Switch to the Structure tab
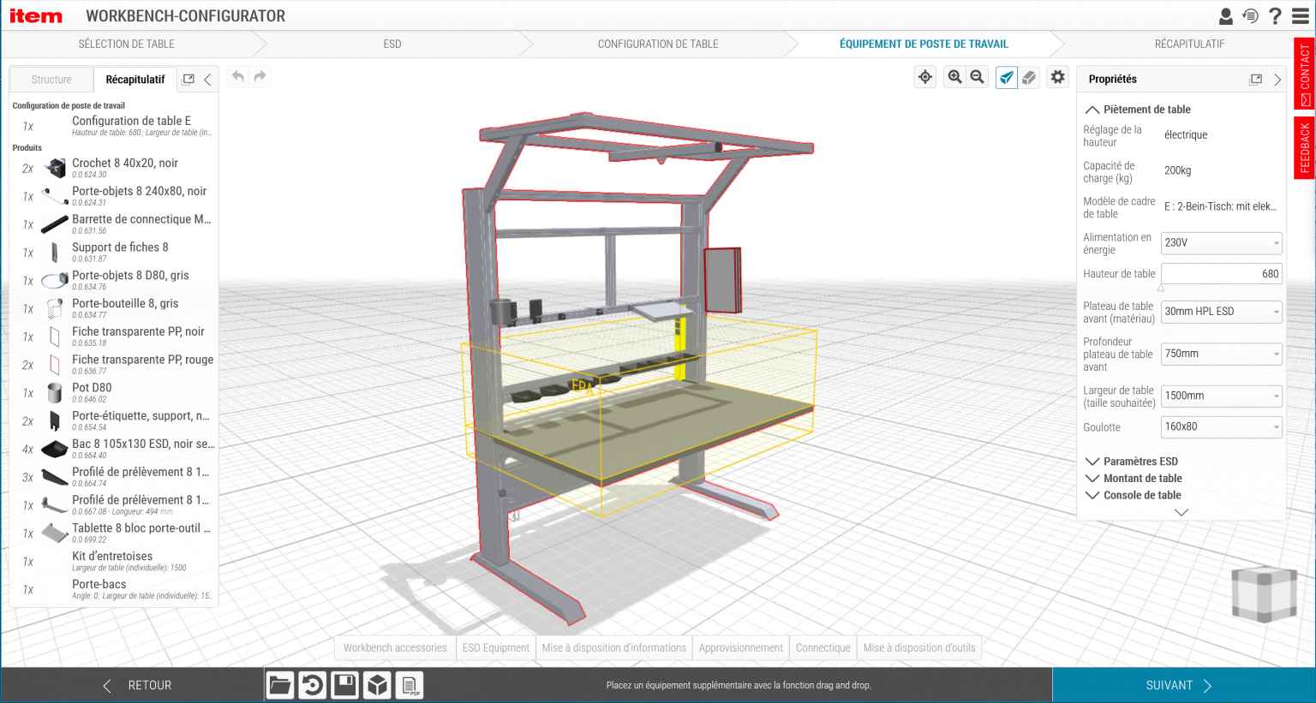This screenshot has height=703, width=1316. point(51,80)
